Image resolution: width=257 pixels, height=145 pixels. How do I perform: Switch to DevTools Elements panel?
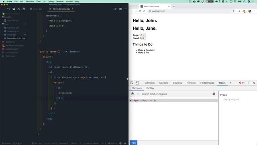click(x=149, y=83)
